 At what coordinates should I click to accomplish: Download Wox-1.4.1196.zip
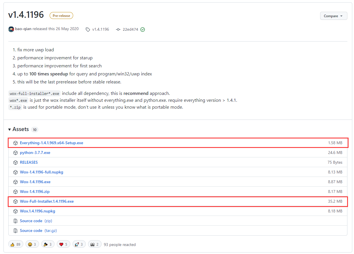pos(35,192)
